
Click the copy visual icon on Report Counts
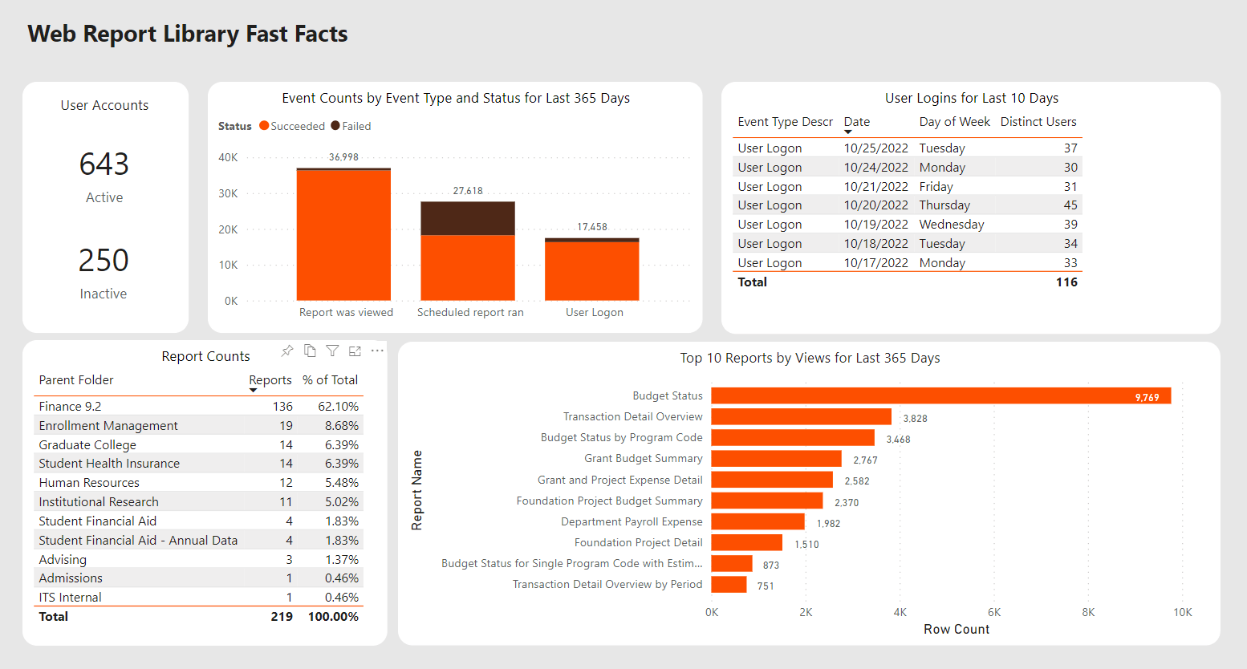pos(310,351)
